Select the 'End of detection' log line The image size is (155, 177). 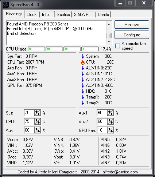click(x=21, y=33)
